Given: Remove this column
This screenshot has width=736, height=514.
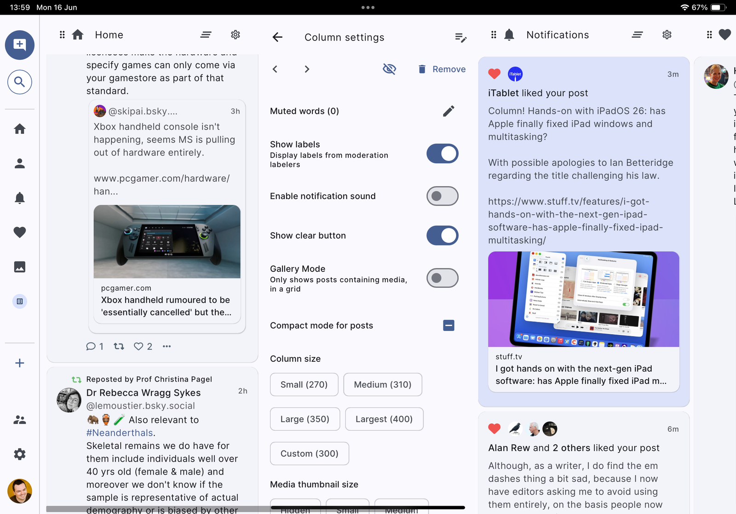Looking at the screenshot, I should pos(442,69).
